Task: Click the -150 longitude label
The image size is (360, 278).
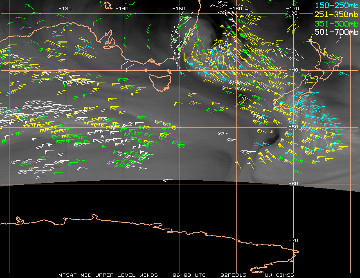Action: pyautogui.click(x=179, y=9)
